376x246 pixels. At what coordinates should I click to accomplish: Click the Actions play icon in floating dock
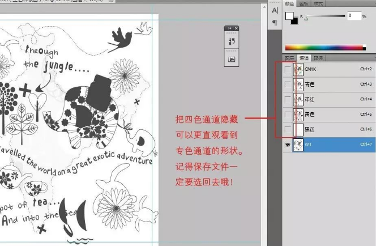pyautogui.click(x=232, y=59)
